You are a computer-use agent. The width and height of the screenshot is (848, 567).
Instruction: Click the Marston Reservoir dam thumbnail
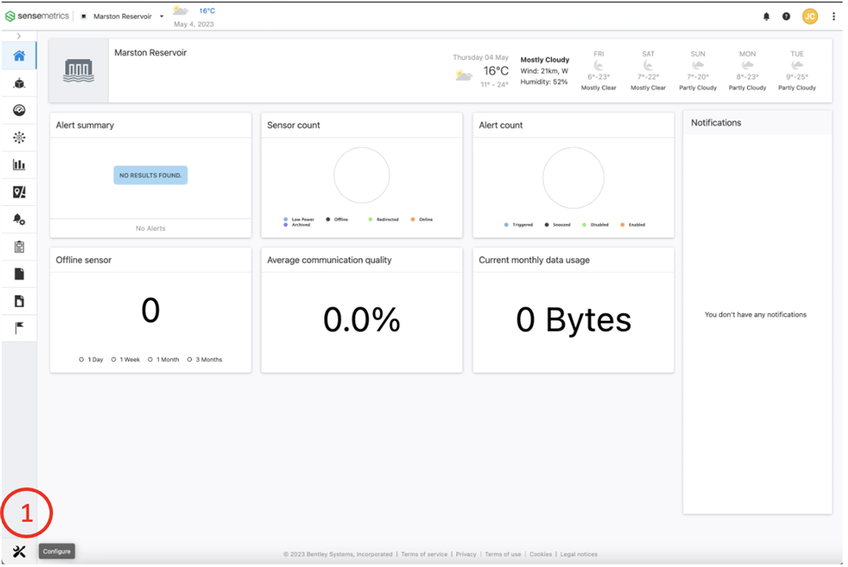(79, 70)
